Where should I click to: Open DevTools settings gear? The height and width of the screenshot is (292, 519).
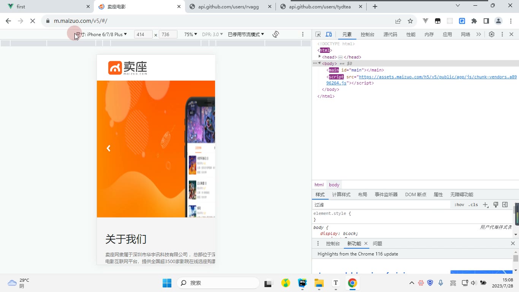(x=492, y=34)
